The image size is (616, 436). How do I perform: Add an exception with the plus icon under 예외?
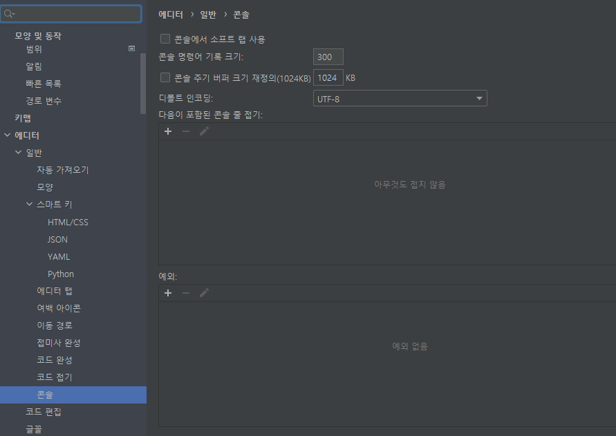click(168, 293)
